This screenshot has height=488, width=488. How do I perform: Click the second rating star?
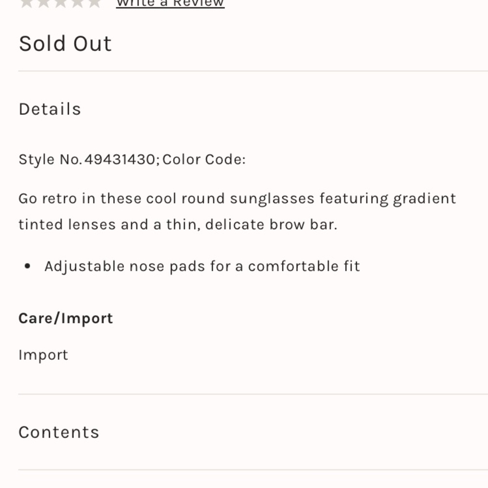[x=44, y=3]
